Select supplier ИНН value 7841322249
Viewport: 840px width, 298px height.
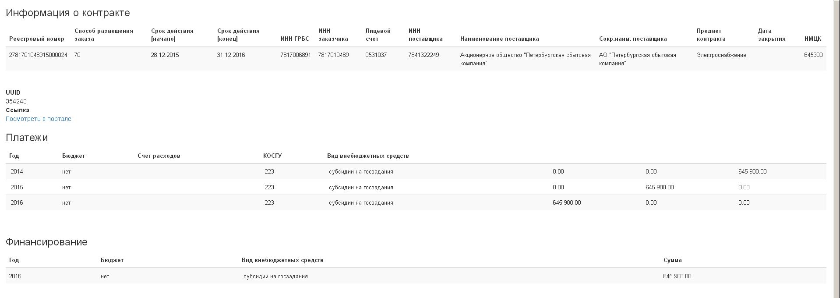click(424, 55)
